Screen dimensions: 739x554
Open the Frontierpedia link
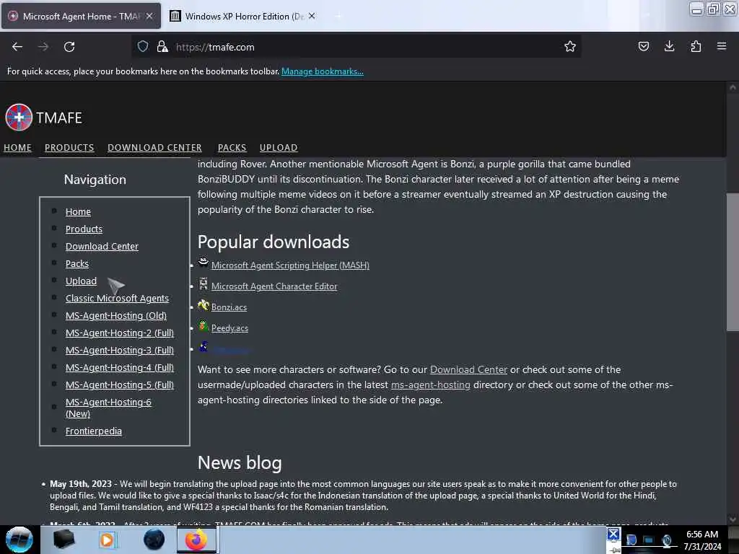(x=94, y=431)
